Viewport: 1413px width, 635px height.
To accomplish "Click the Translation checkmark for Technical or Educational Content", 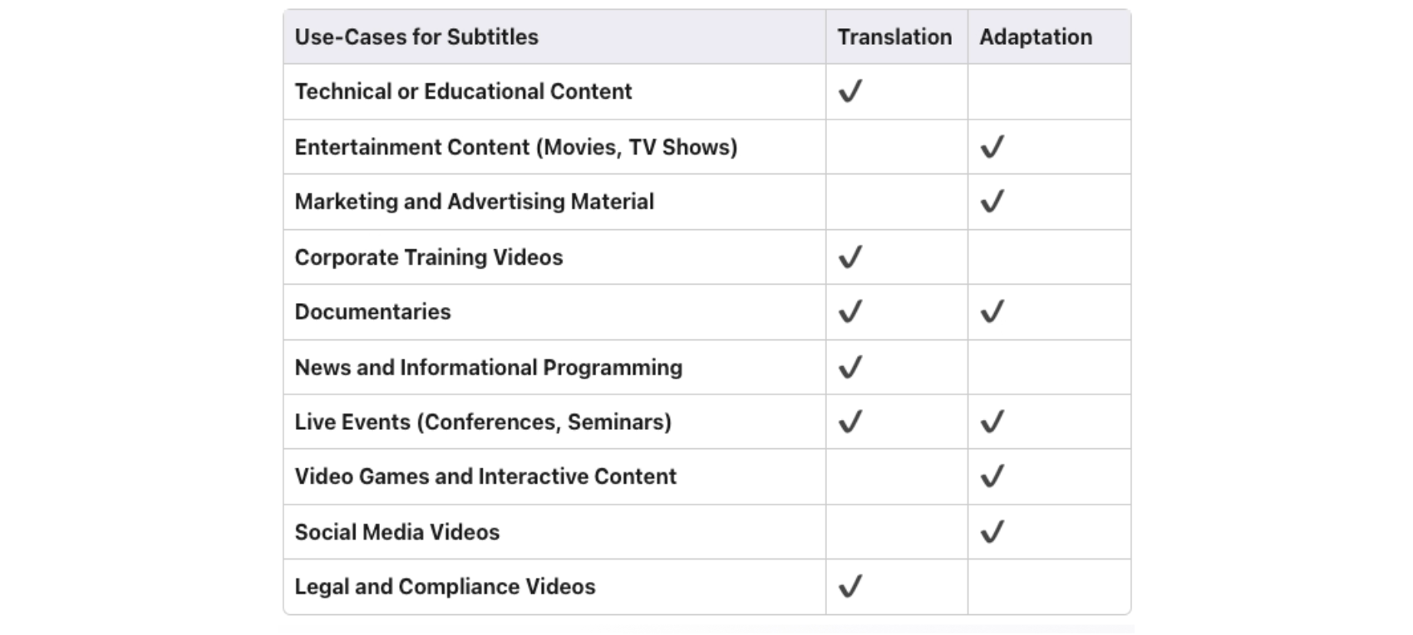I will point(850,91).
